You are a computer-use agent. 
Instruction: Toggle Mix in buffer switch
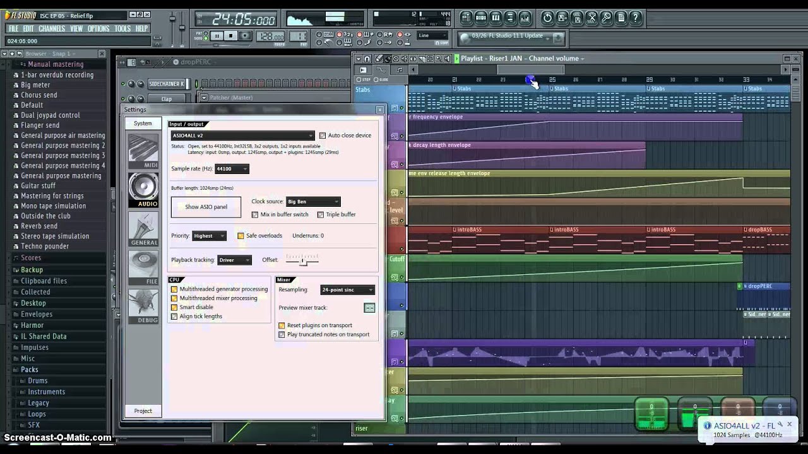coord(255,214)
